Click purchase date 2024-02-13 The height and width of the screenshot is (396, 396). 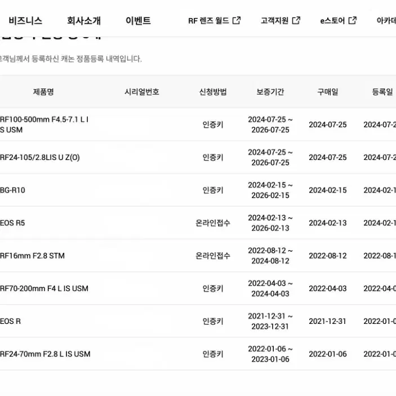pyautogui.click(x=327, y=223)
